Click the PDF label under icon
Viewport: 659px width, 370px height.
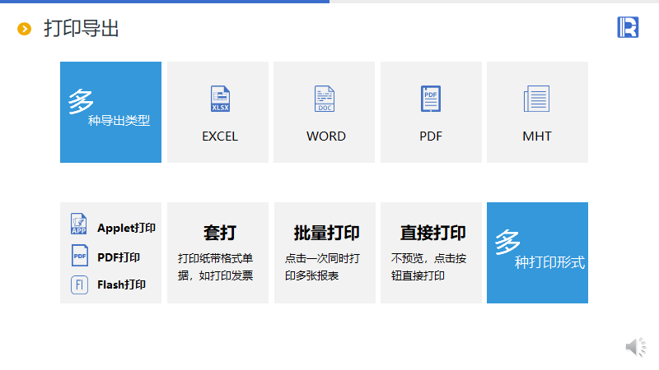pyautogui.click(x=431, y=136)
